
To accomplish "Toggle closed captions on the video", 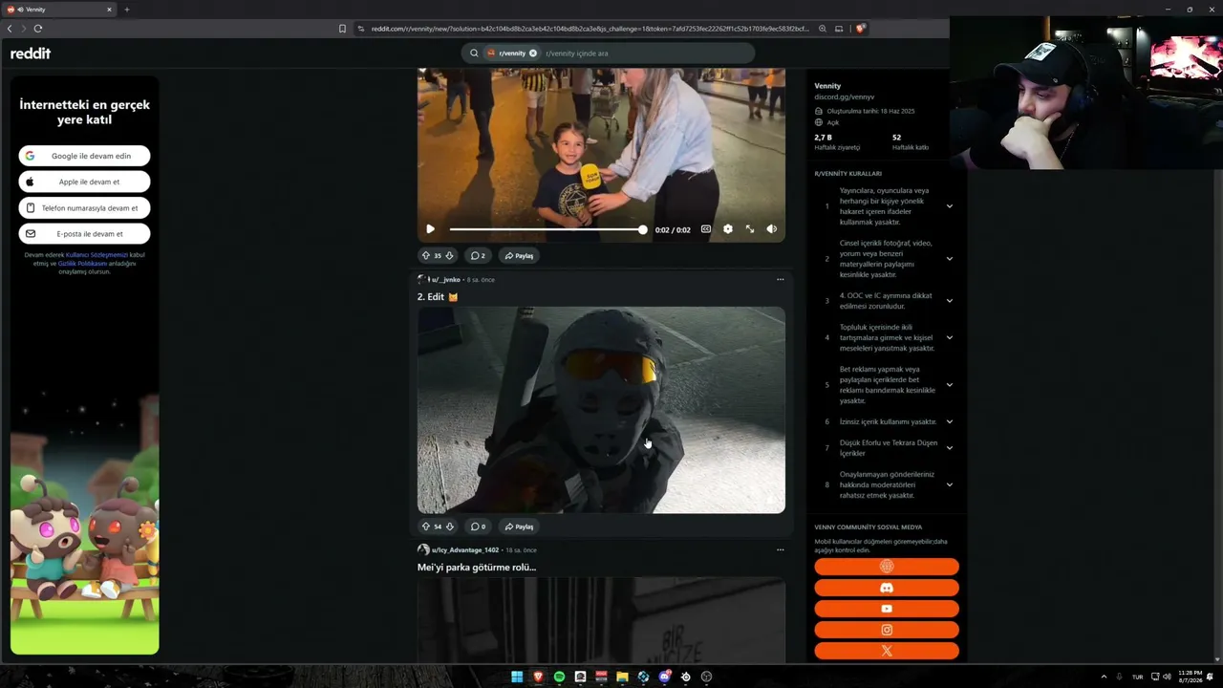I will point(706,229).
